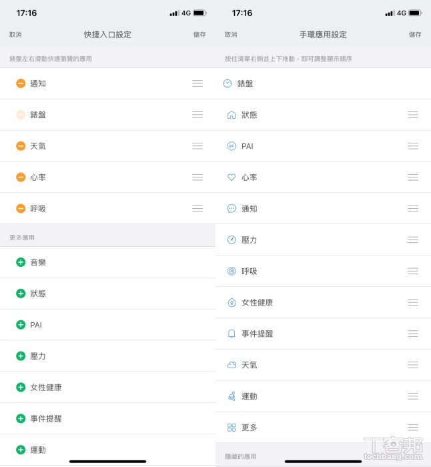Select the 更多 item in the app list

click(x=250, y=428)
